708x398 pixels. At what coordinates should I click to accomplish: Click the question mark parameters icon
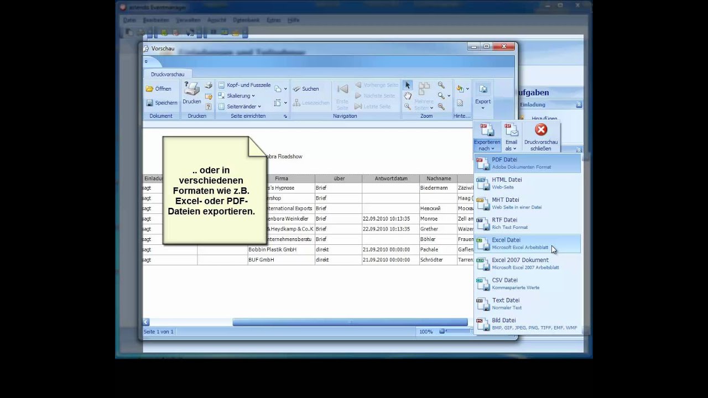pyautogui.click(x=209, y=107)
